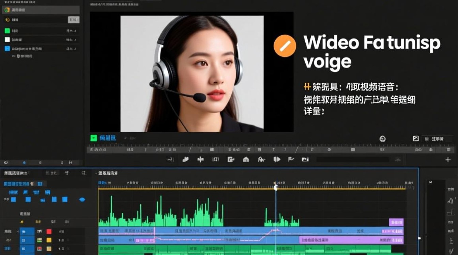Click the yellow icon in the track list header
The width and height of the screenshot is (458, 255).
point(22,222)
